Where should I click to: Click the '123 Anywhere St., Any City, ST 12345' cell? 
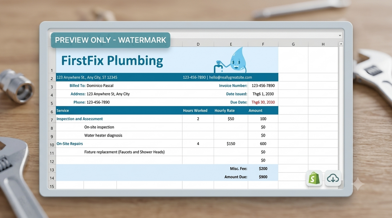(x=87, y=77)
